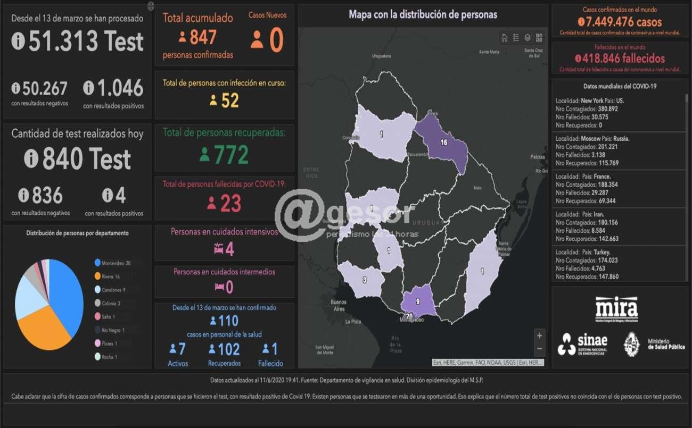Image resolution: width=692 pixels, height=428 pixels.
Task: Click info icon beside 51.313 Test
Action: coord(18,41)
